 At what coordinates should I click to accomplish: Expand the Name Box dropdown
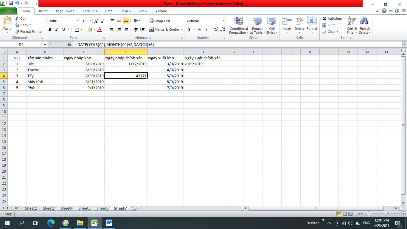45,44
